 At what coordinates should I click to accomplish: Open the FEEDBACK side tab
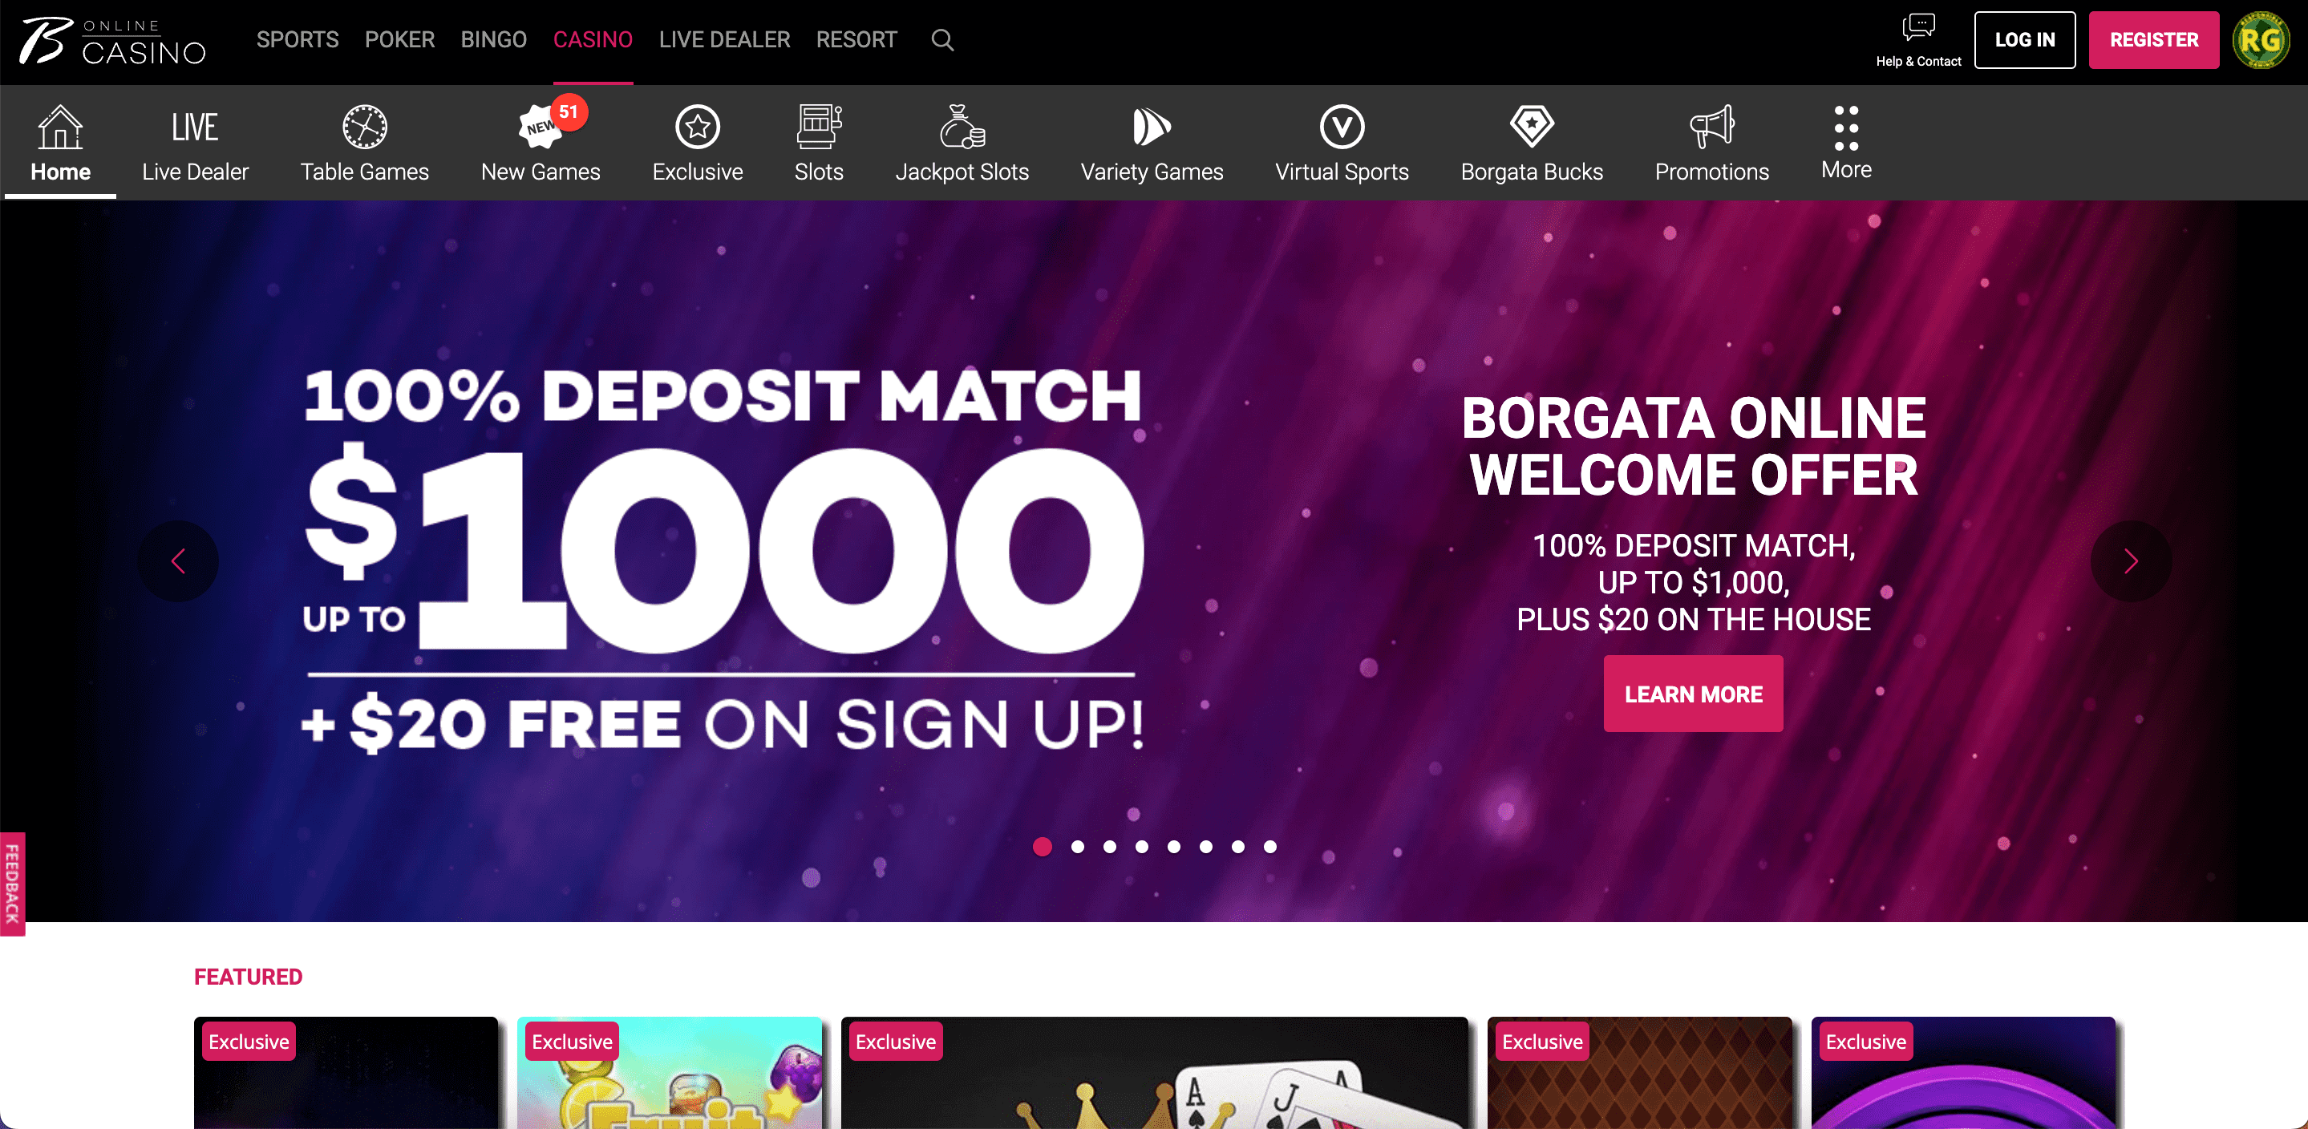pyautogui.click(x=13, y=884)
